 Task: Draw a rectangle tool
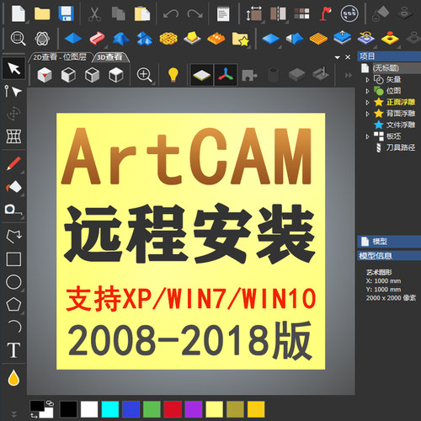13,258
